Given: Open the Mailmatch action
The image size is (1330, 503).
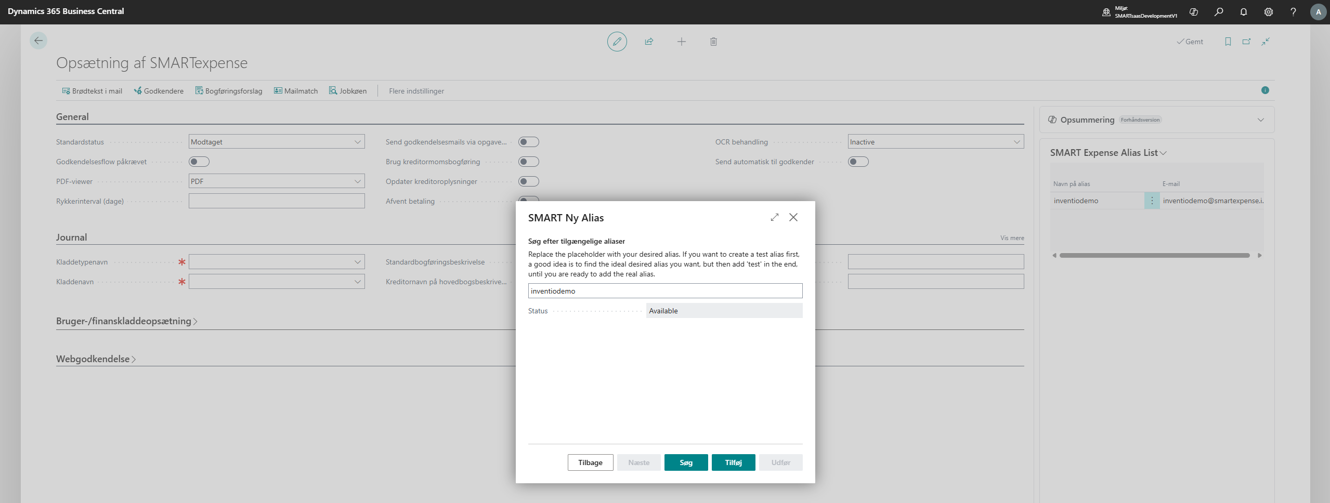Looking at the screenshot, I should 296,91.
